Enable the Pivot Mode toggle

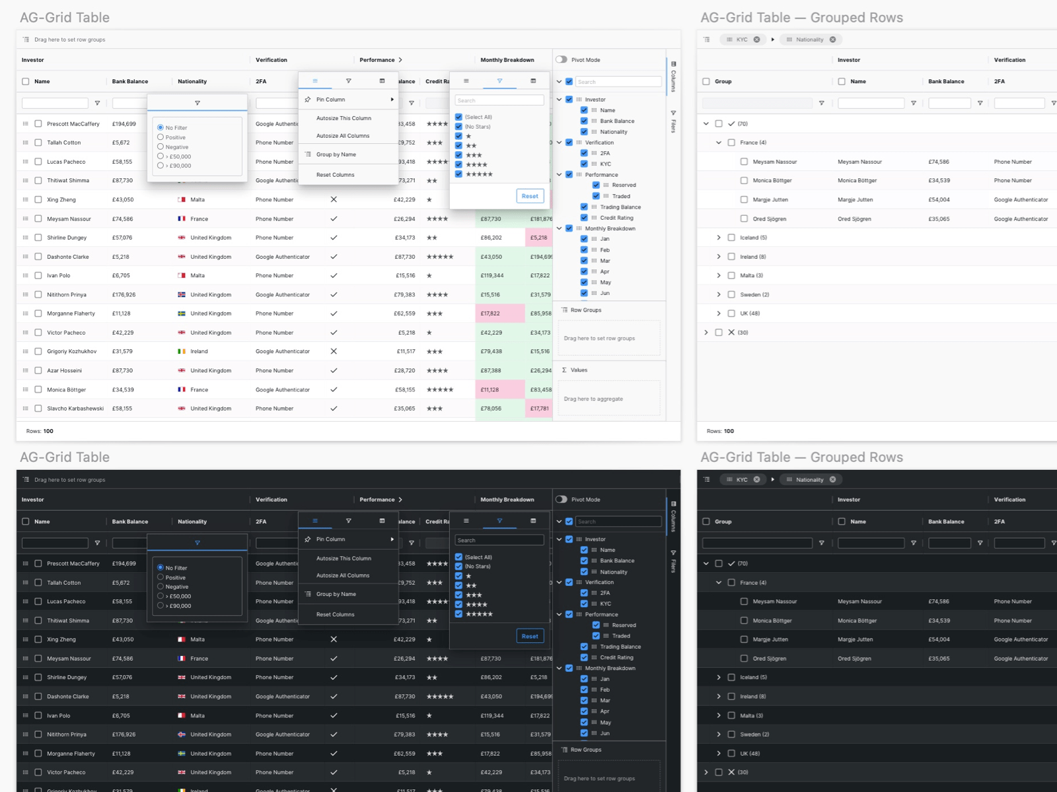561,59
